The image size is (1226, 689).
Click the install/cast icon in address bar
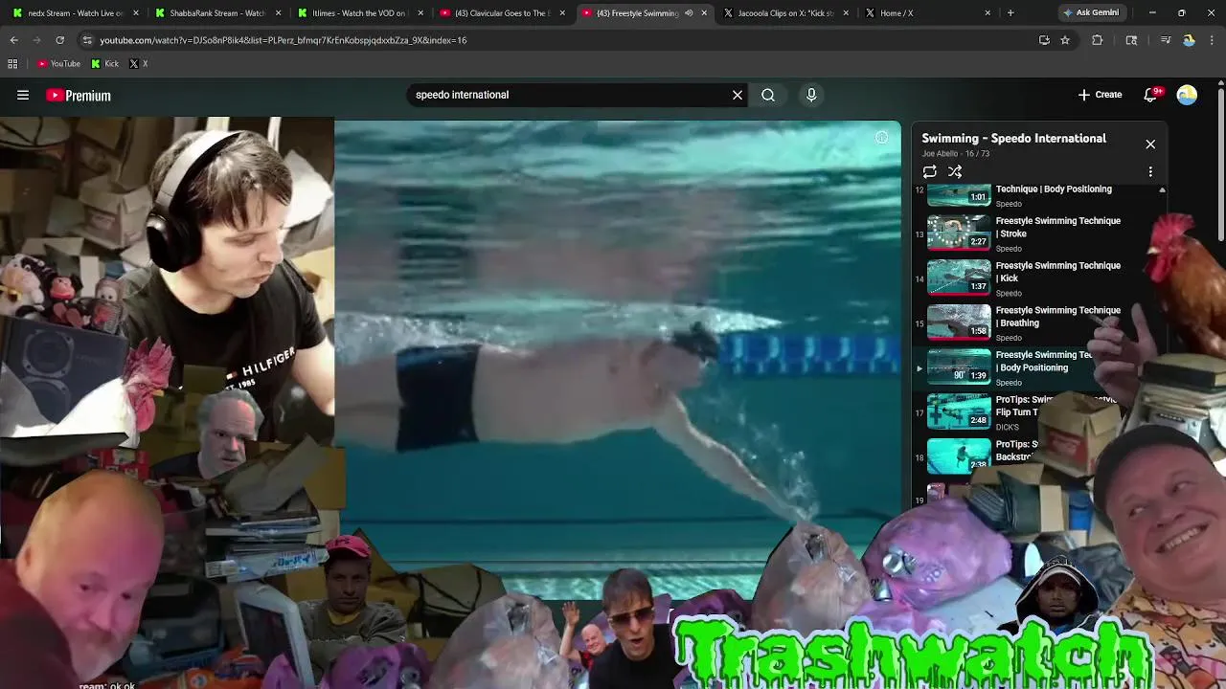point(1044,40)
